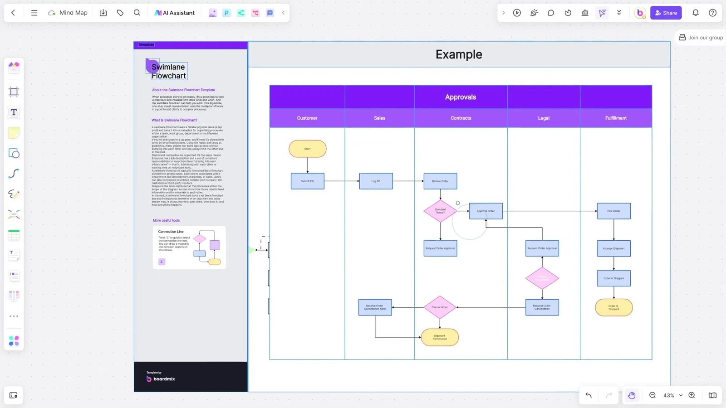Viewport: 726px width, 408px height.
Task: Click the Mind Map file title
Action: point(74,13)
